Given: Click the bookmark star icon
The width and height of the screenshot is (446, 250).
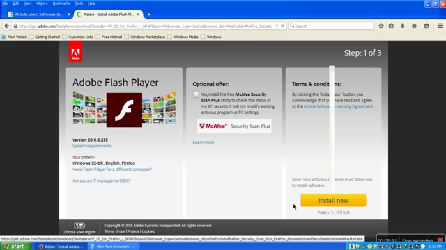Looking at the screenshot, I should [x=381, y=26].
